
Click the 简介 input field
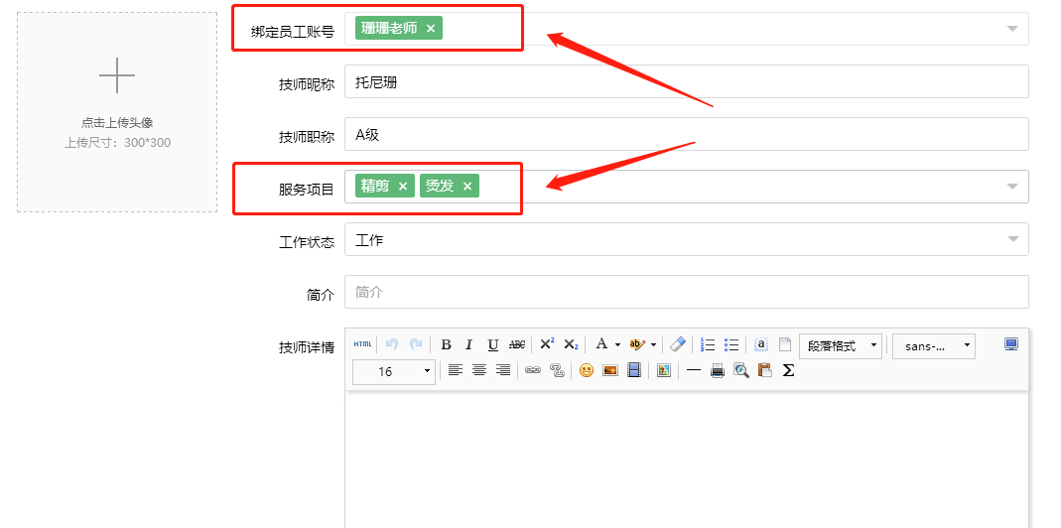click(x=686, y=292)
